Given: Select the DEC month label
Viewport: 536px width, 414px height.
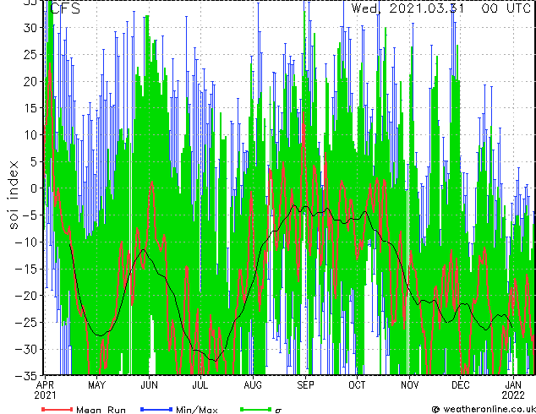Looking at the screenshot, I should point(461,385).
